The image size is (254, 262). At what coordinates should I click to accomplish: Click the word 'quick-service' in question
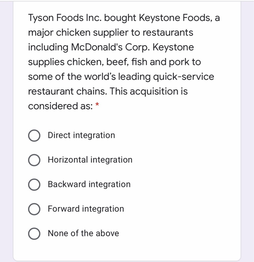(184, 77)
